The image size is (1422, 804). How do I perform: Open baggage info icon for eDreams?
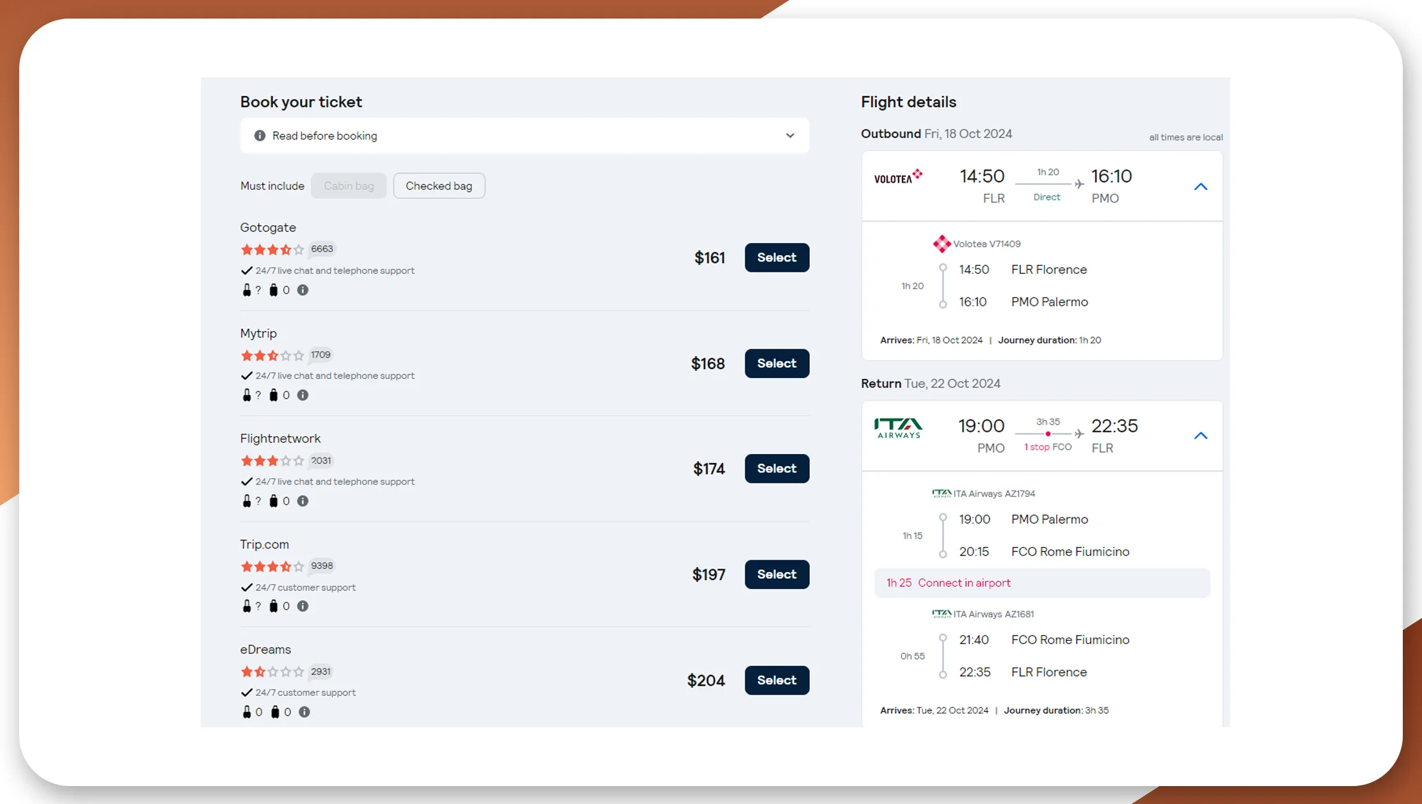pos(304,712)
